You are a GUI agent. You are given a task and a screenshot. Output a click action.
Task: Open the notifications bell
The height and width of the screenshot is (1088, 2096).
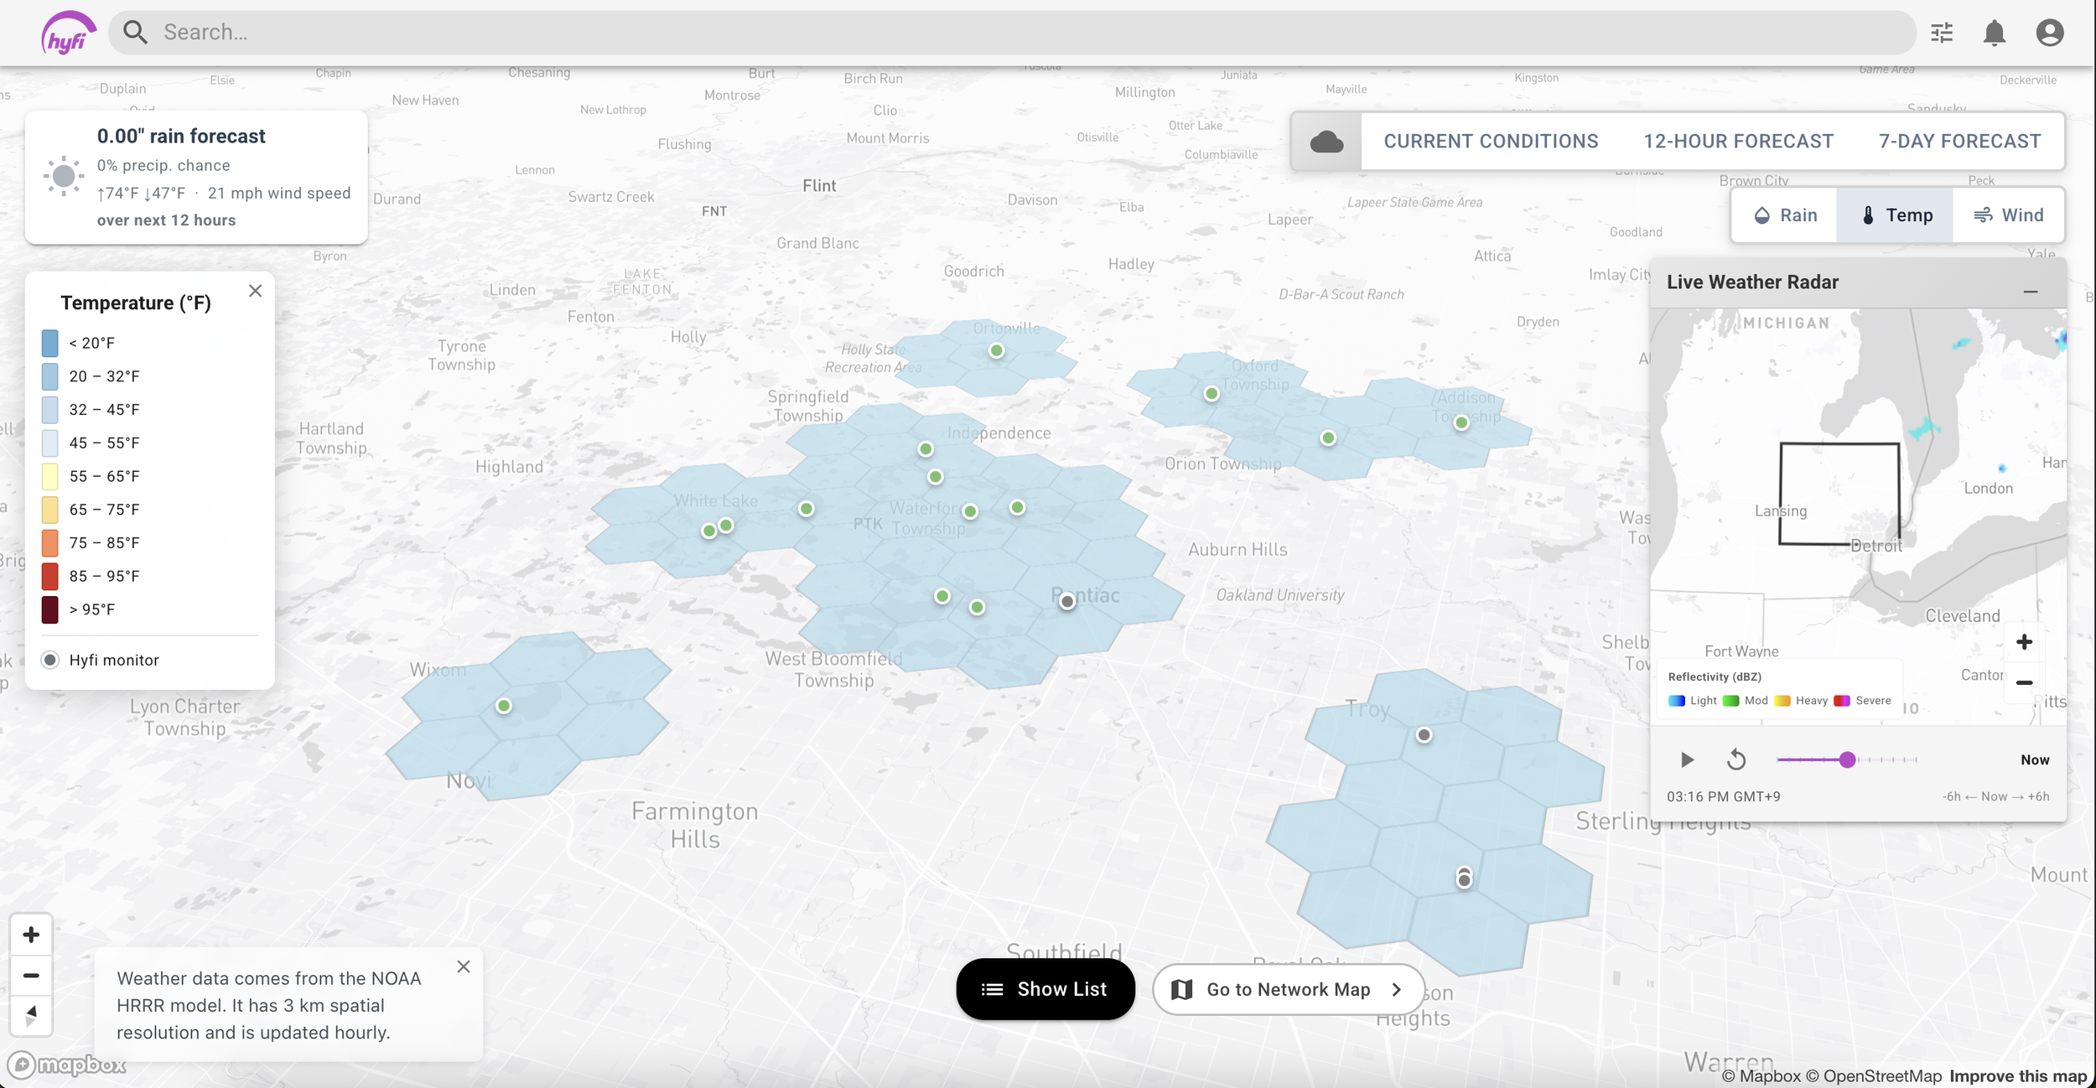click(1995, 33)
